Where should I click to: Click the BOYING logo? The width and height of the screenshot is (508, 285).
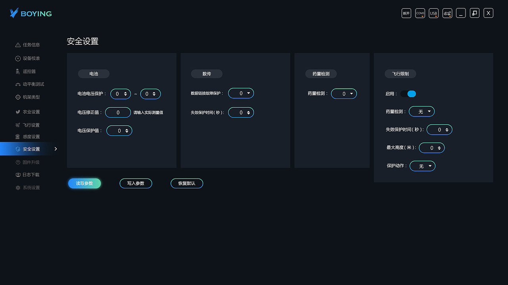point(31,13)
